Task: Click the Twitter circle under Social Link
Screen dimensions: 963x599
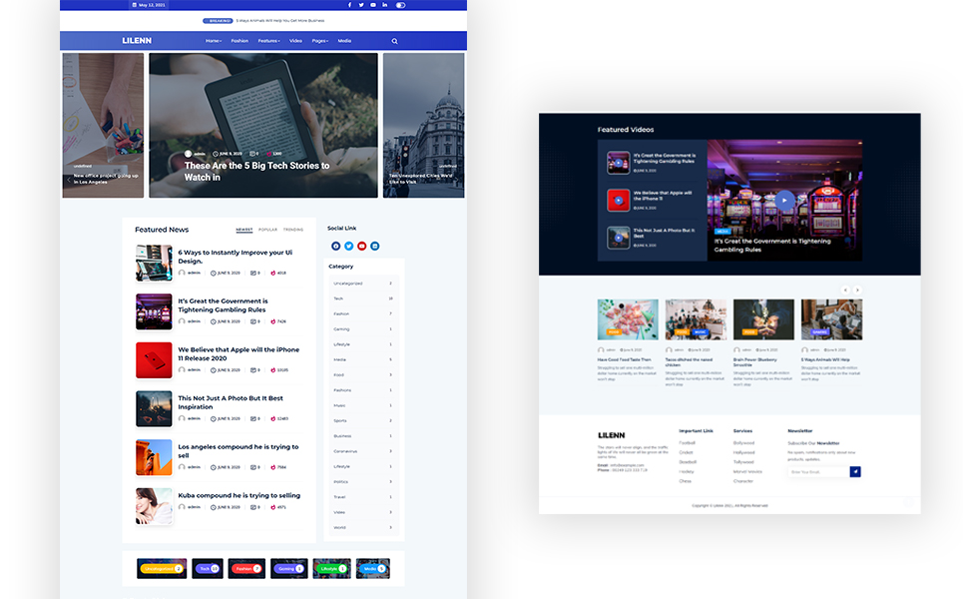Action: (x=348, y=246)
